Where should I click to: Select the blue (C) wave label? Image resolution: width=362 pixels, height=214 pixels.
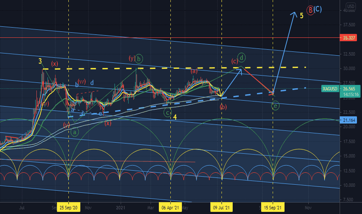click(318, 9)
